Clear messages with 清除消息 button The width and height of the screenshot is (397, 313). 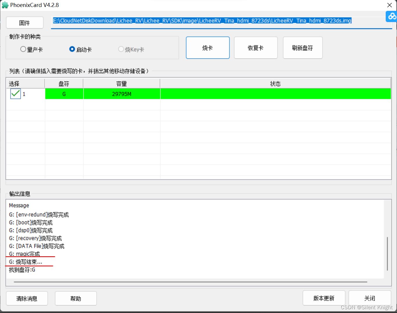27,298
